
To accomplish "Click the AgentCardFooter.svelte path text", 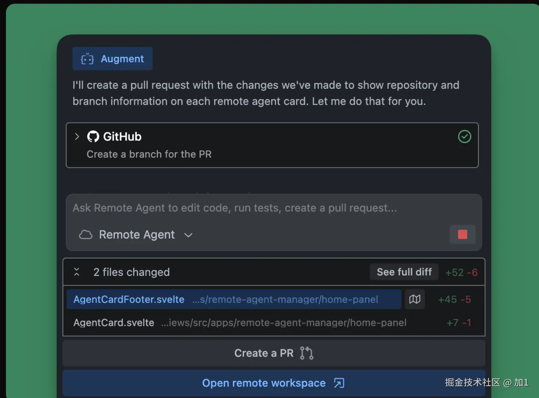I will tap(285, 299).
